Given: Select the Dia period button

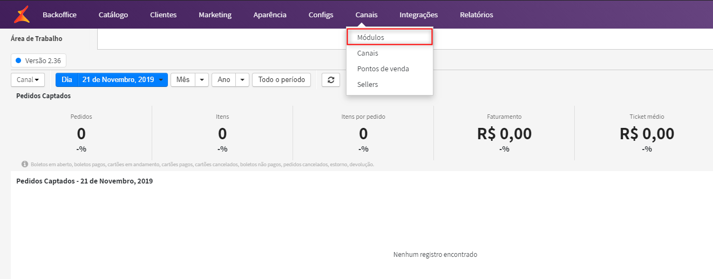Looking at the screenshot, I should (x=67, y=80).
